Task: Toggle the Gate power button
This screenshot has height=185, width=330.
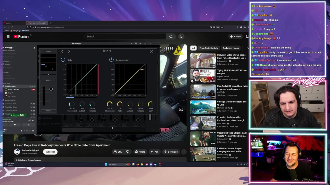Action: [x=63, y=60]
